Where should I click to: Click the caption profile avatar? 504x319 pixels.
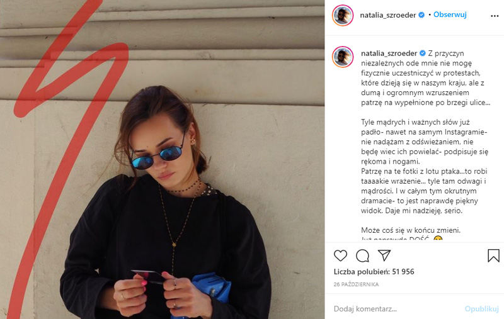coord(343,57)
